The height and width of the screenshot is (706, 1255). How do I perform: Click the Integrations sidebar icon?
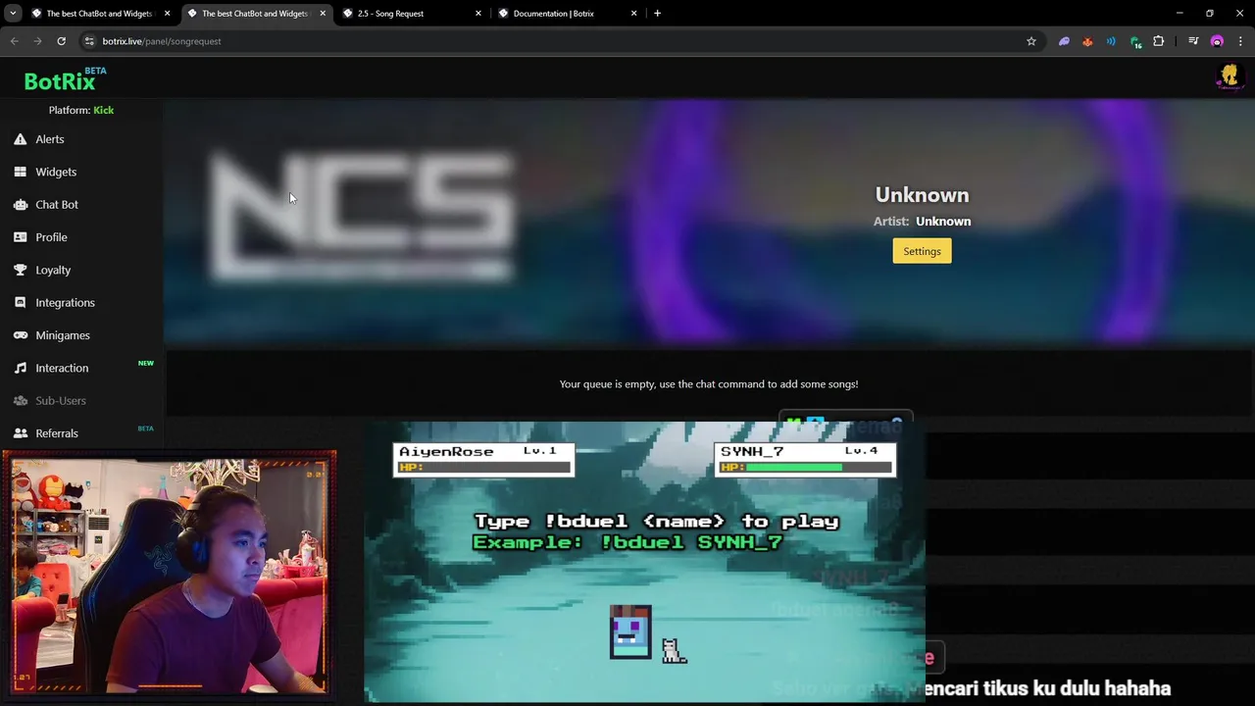(x=20, y=303)
